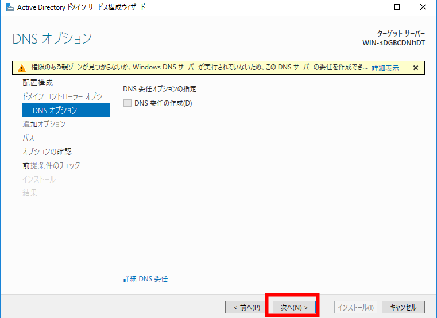This screenshot has height=318, width=437.
Task: Minimize the wizard window
Action: tap(371, 7)
